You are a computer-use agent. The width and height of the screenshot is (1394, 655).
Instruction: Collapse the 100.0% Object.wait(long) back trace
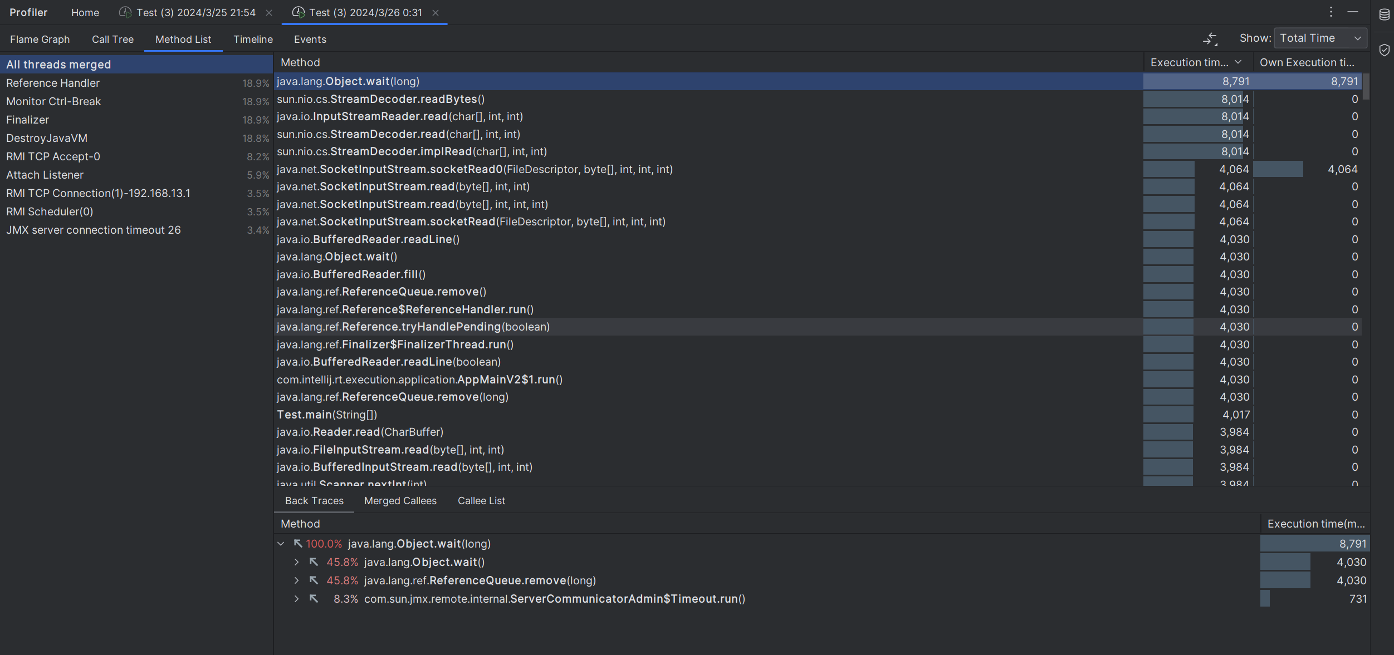[x=281, y=544]
